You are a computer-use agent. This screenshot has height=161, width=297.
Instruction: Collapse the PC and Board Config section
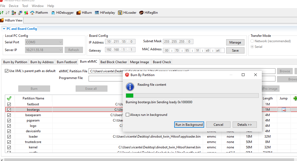[4, 29]
